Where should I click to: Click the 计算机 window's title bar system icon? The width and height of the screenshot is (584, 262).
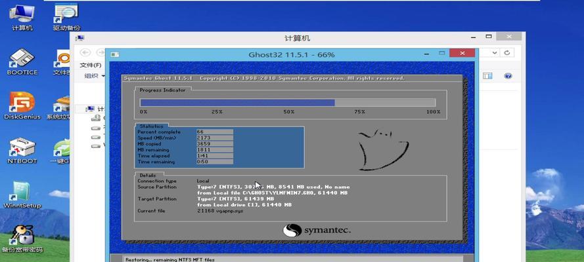(x=79, y=38)
